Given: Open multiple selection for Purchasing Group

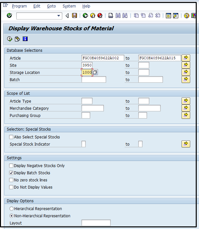Looking at the screenshot, I should 186,115.
